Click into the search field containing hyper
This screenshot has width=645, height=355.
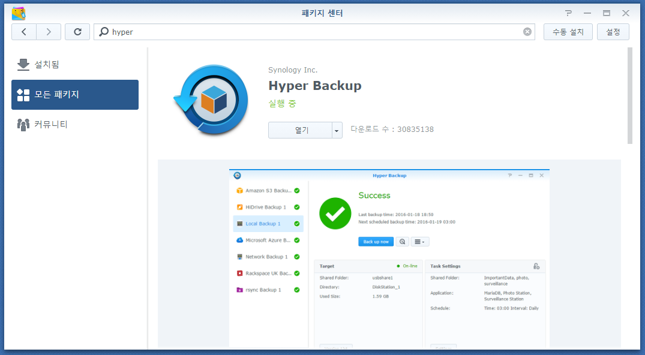coord(314,32)
